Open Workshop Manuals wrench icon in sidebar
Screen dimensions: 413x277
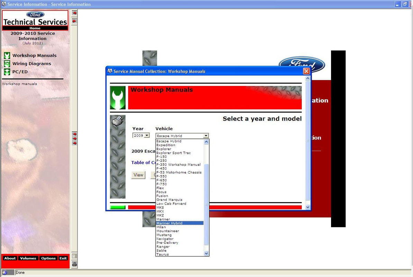pyautogui.click(x=7, y=55)
